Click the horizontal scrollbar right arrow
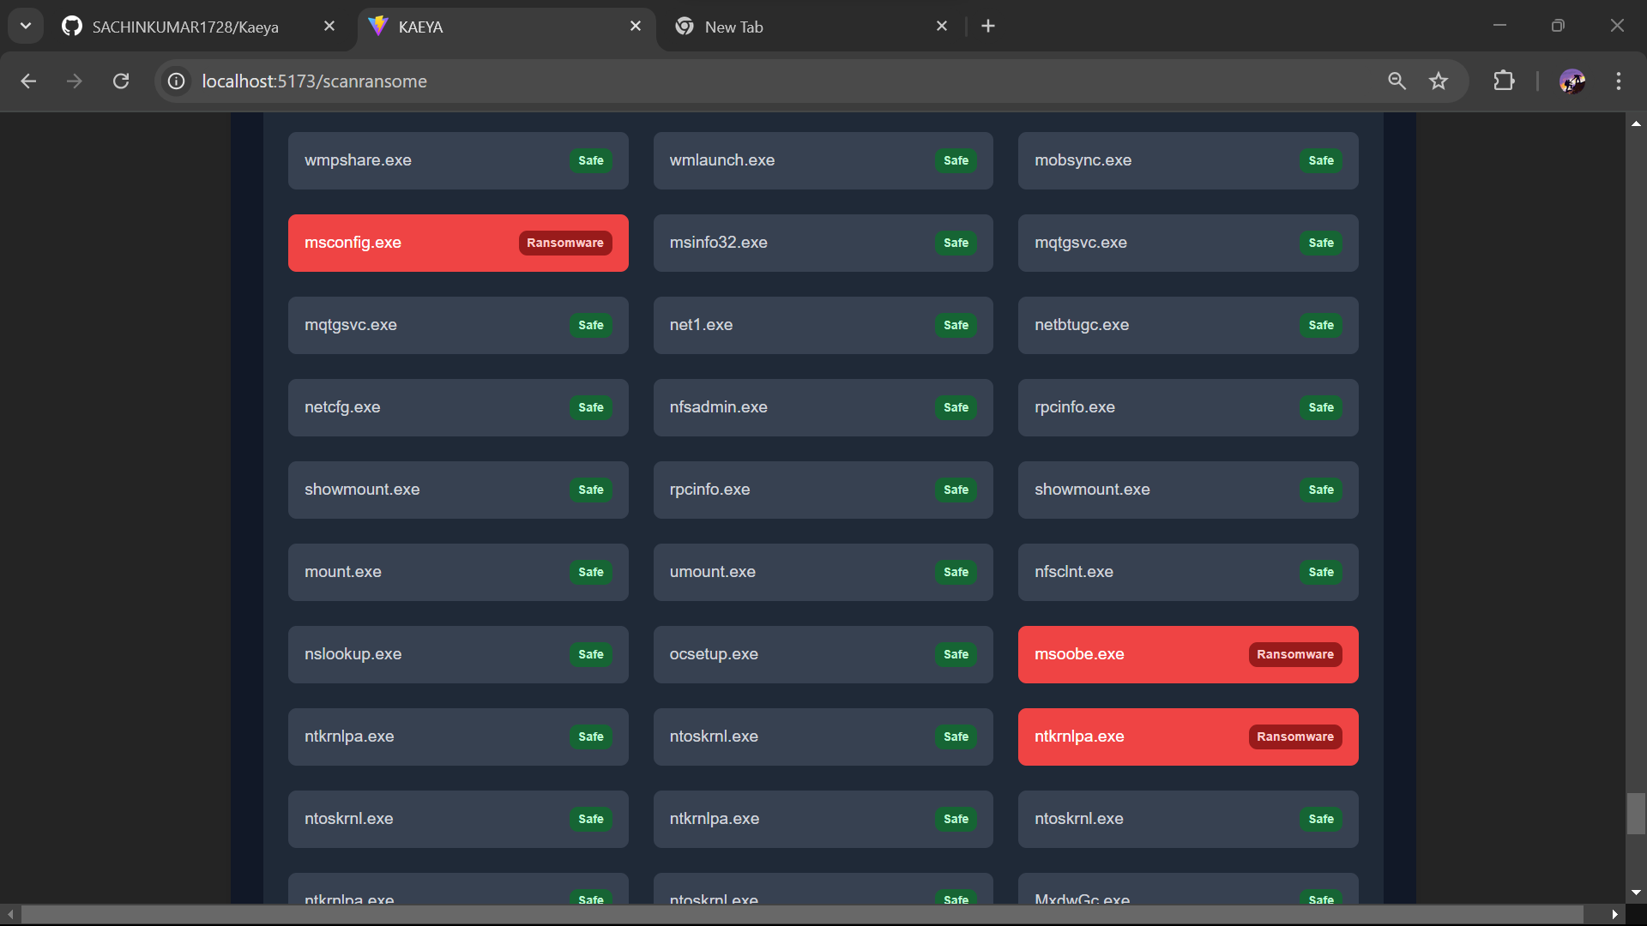The image size is (1647, 926). (x=1614, y=915)
